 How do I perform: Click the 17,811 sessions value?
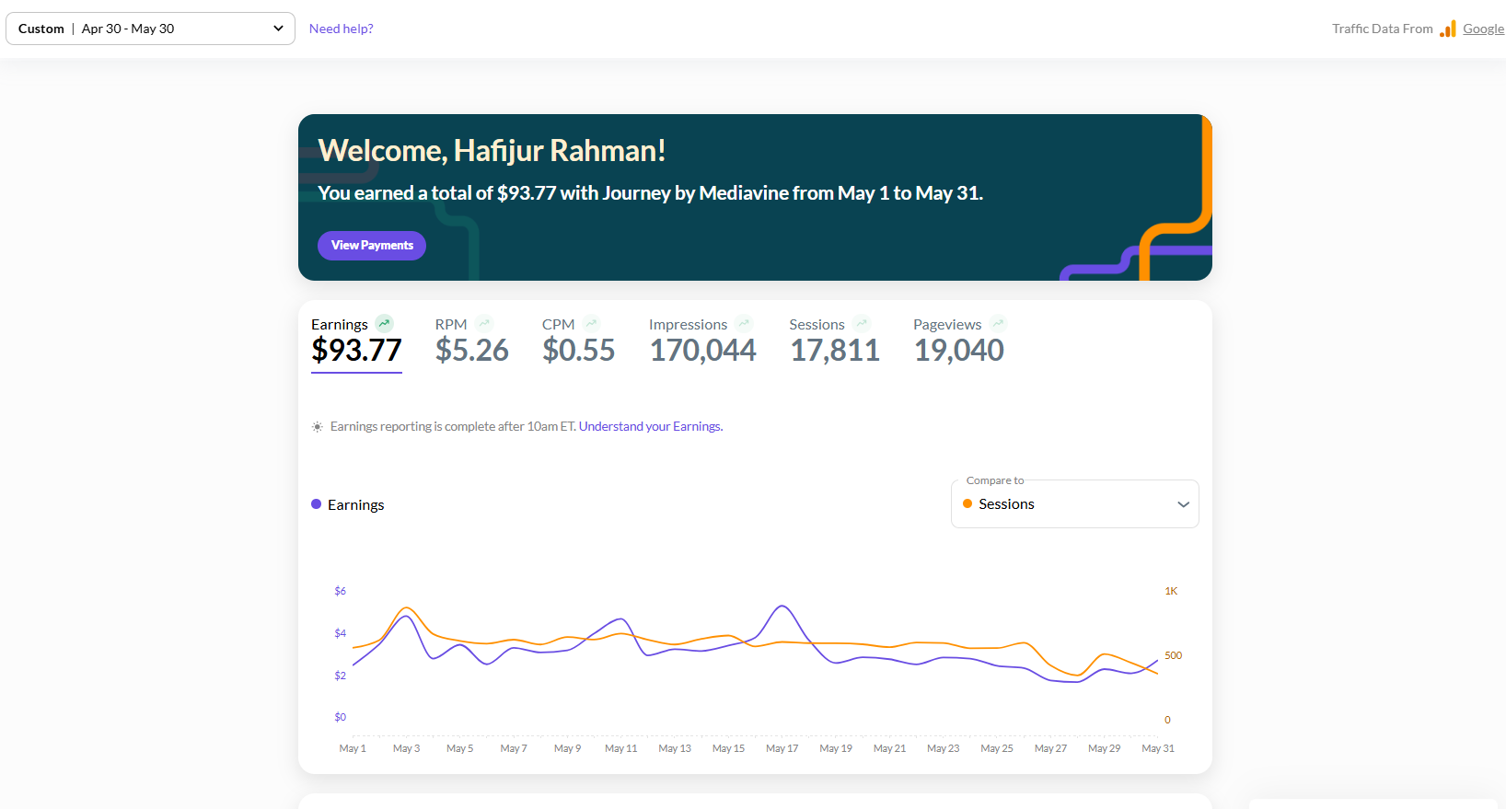[835, 351]
